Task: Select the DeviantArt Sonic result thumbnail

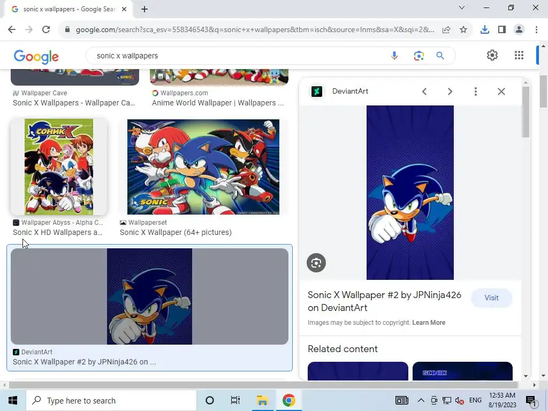Action: (x=150, y=296)
